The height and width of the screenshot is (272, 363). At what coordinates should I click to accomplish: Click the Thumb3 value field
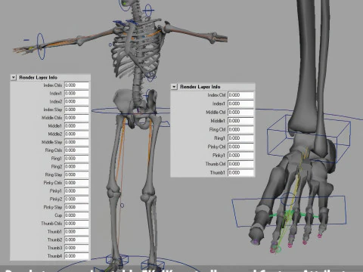coord(76,248)
